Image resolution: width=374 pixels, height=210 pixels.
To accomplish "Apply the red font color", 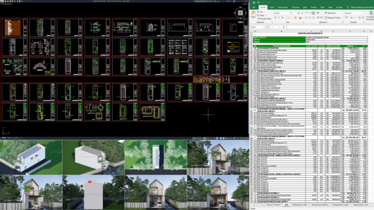I will pyautogui.click(x=300, y=17).
